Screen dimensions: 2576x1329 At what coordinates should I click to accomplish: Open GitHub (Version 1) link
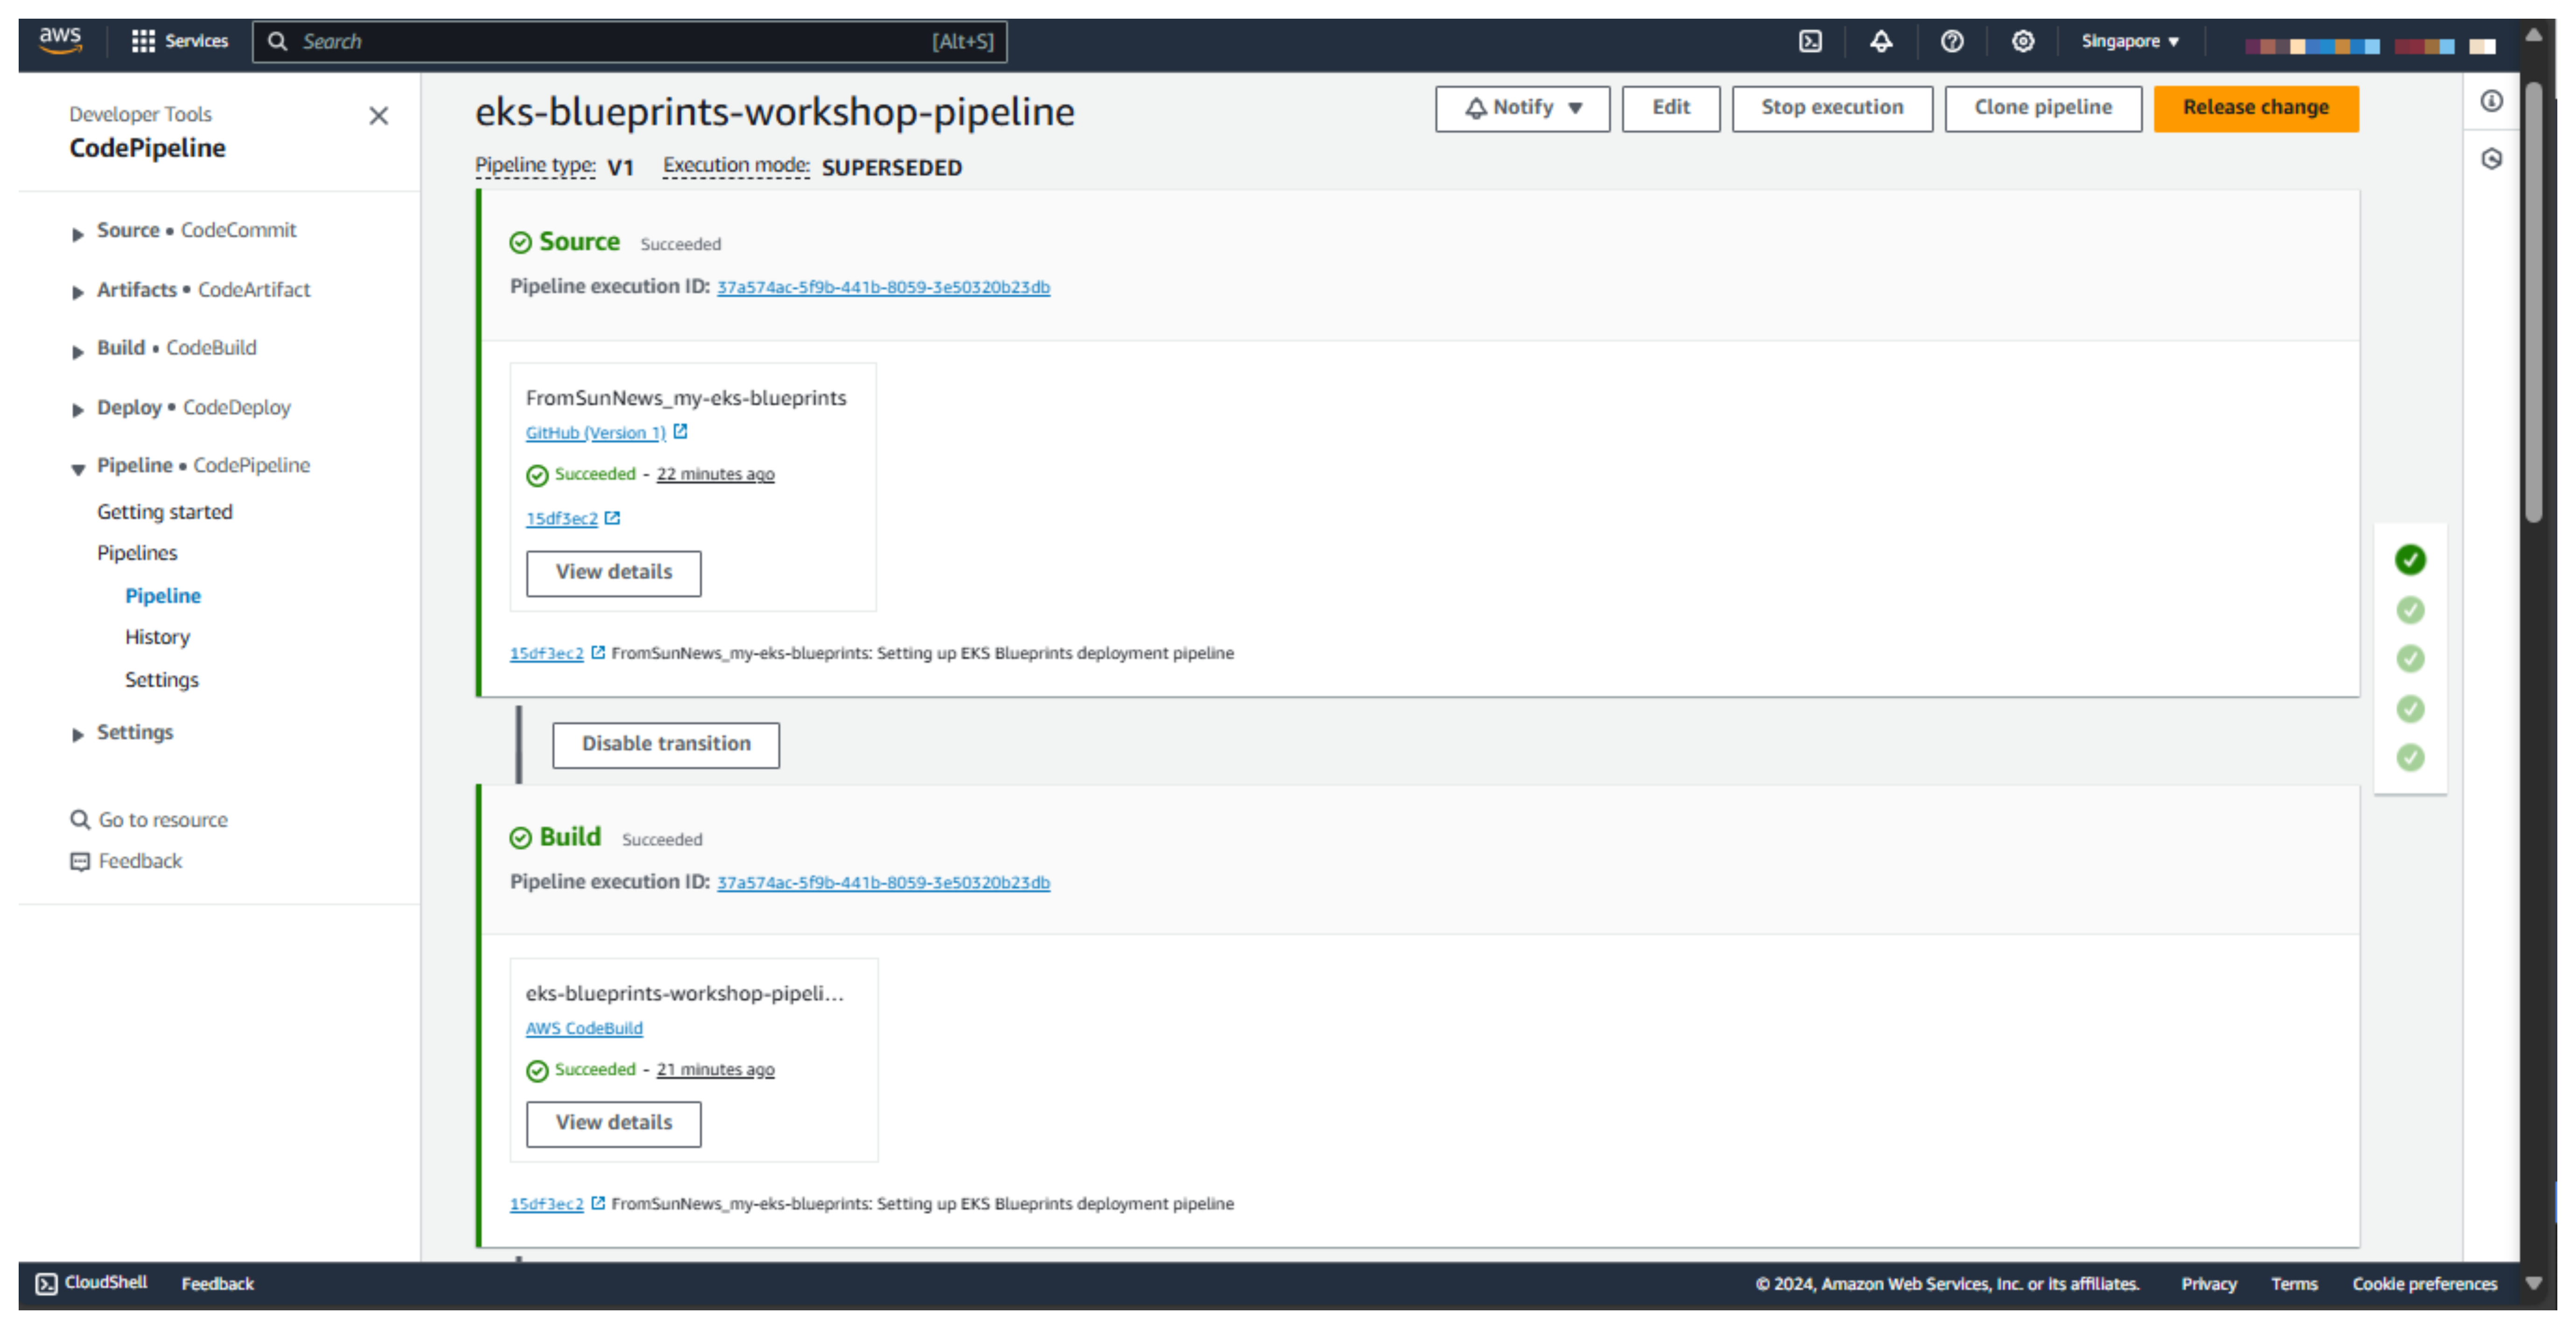[x=596, y=433]
